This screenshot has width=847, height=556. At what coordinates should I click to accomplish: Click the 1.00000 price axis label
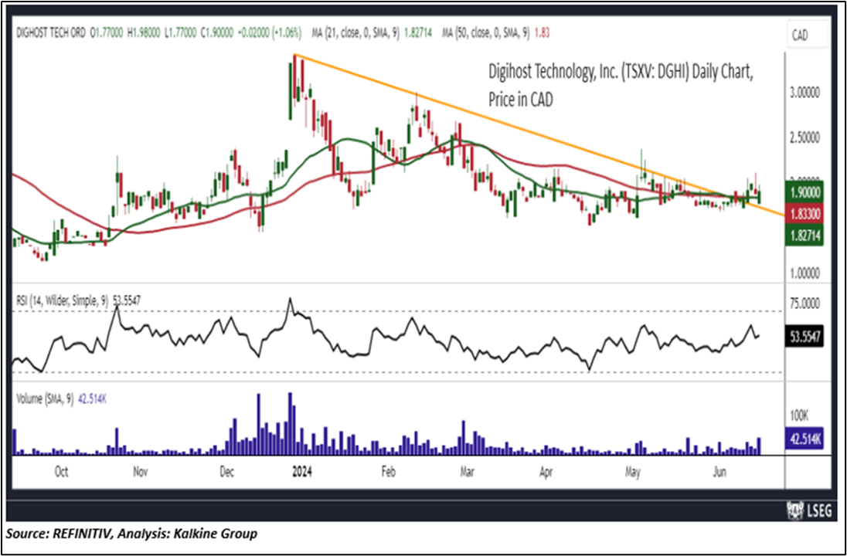coord(804,273)
